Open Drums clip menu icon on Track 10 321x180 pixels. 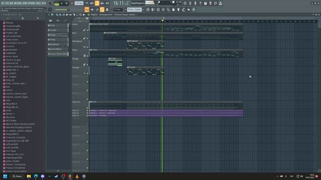click(91, 101)
